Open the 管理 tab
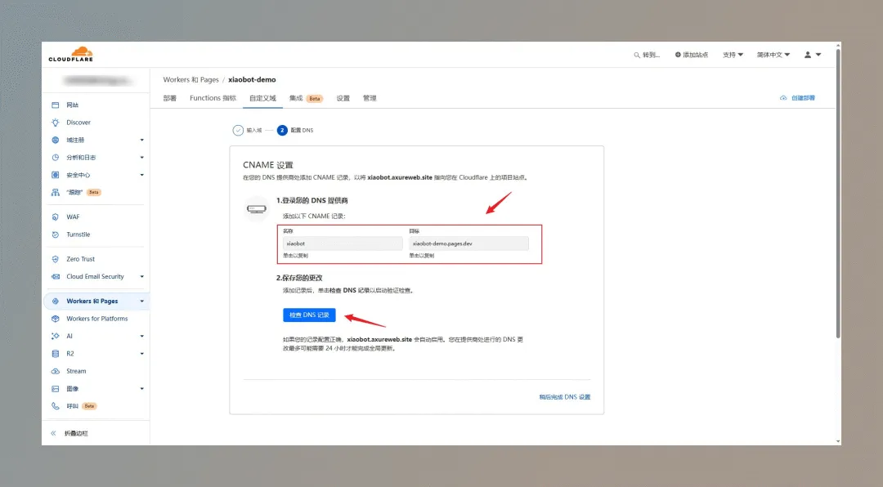 (x=370, y=98)
